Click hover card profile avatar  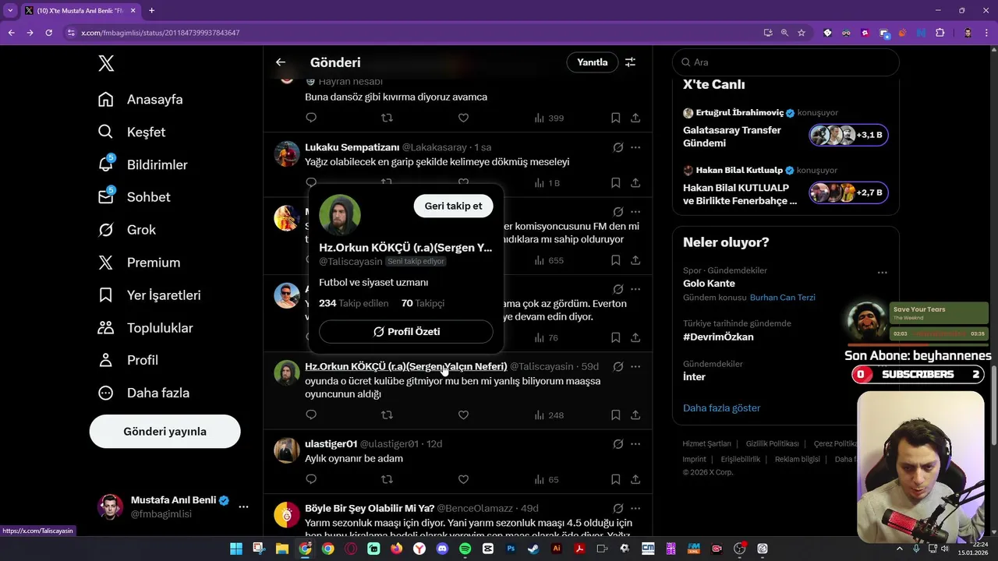pyautogui.click(x=340, y=215)
